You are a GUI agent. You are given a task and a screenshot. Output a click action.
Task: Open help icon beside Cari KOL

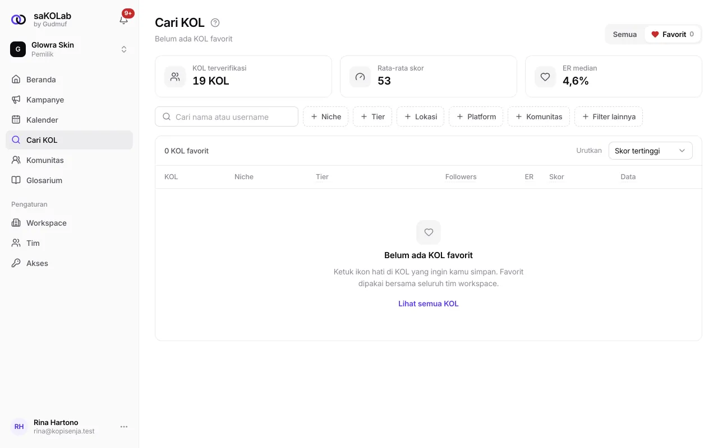[x=215, y=23]
